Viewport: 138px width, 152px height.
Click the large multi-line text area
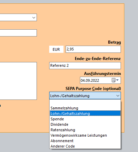point(18,81)
